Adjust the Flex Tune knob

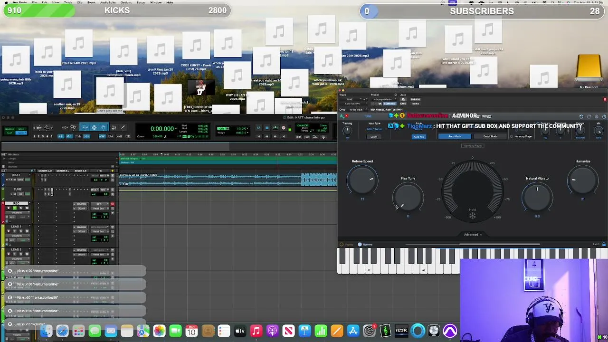coord(408,197)
